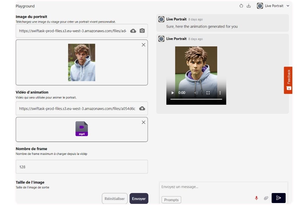The image size is (308, 205).
Task: Click the mp4 file icon
Action: tap(82, 129)
